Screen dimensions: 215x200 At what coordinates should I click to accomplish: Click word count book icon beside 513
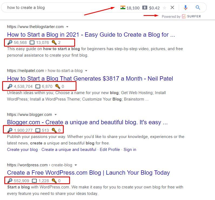(x=38, y=130)
